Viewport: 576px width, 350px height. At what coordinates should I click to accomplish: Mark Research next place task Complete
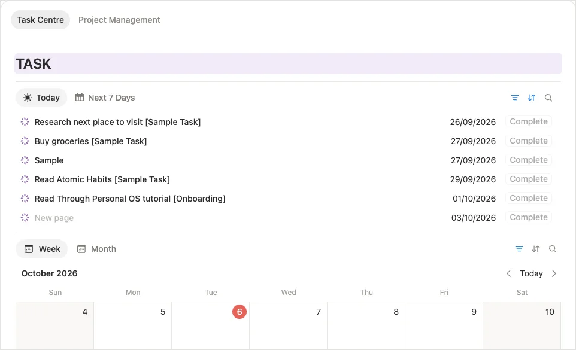[x=529, y=121]
